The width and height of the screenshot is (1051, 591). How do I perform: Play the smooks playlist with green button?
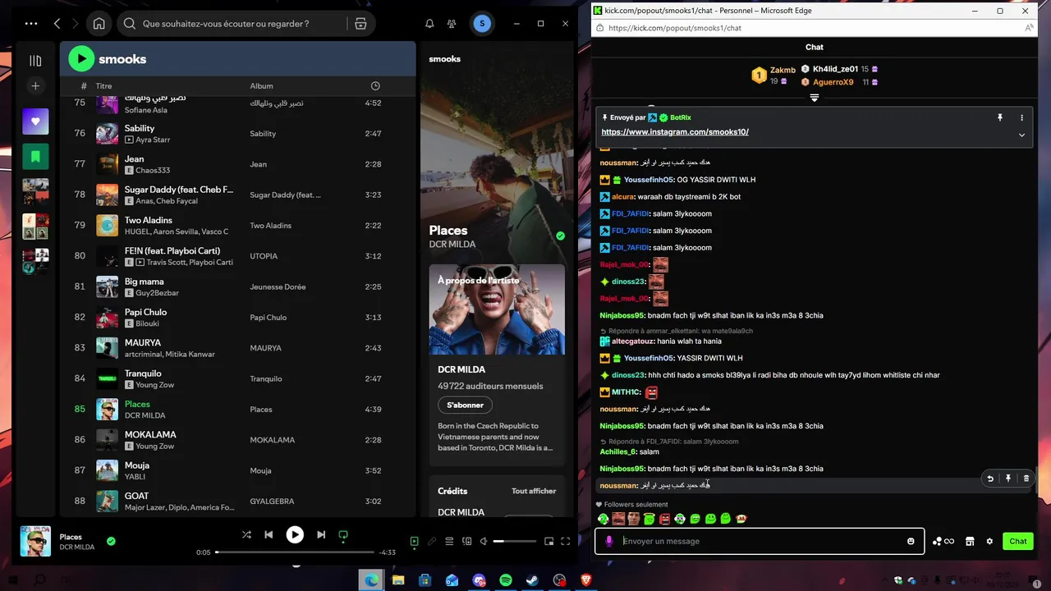[x=81, y=59]
